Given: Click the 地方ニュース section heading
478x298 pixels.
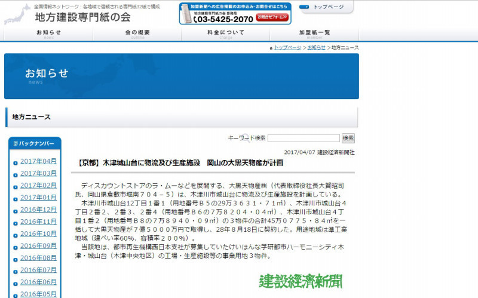Looking at the screenshot, I should pyautogui.click(x=32, y=117).
